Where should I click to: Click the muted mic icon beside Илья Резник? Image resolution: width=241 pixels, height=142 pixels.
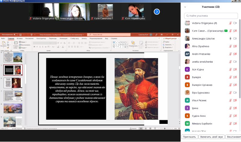tap(230, 100)
